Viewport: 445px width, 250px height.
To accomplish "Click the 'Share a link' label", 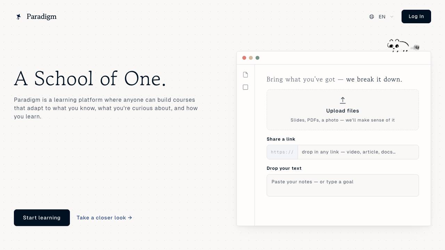I will pyautogui.click(x=281, y=139).
